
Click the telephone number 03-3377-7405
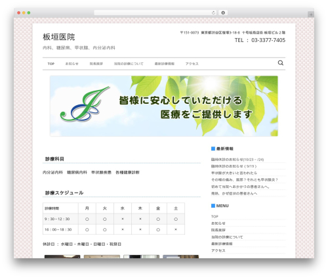coord(268,40)
